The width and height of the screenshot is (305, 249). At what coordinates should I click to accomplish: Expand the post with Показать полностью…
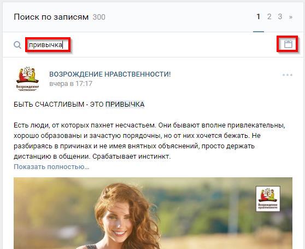51,167
